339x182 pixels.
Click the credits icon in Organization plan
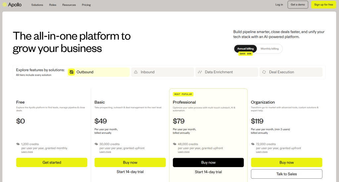(x=253, y=144)
